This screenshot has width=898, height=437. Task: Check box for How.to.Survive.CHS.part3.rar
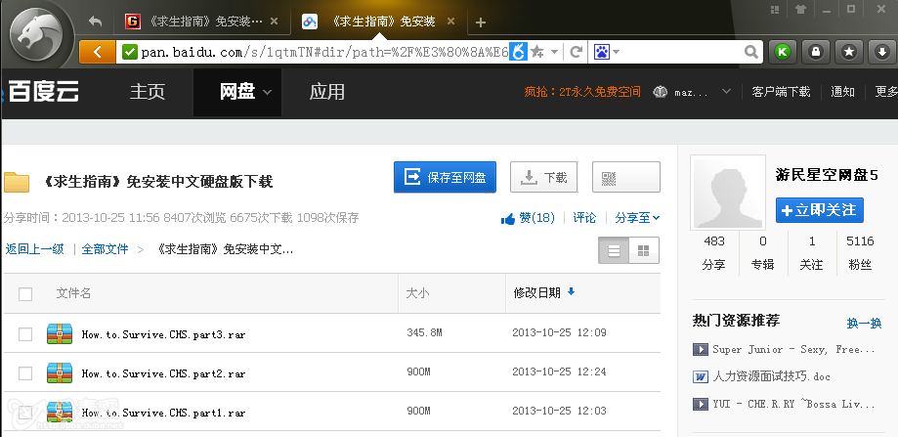pyautogui.click(x=25, y=334)
